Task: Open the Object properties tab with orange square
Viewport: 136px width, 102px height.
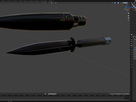Action: (x=131, y=53)
